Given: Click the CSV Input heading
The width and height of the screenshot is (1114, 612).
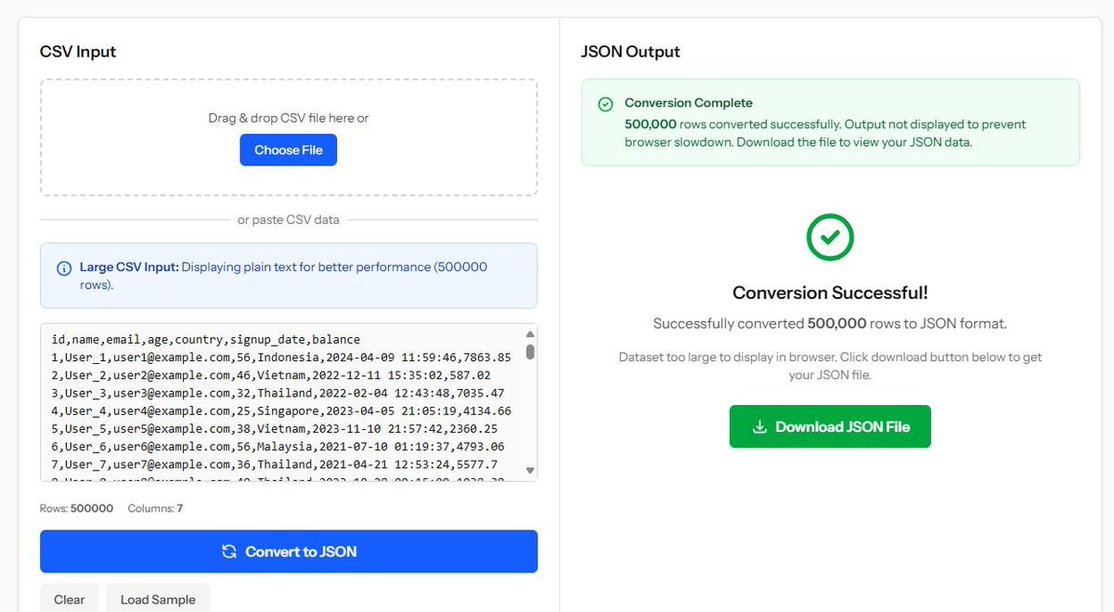Looking at the screenshot, I should 78,52.
